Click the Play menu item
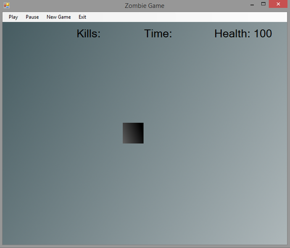Viewport: 290px width, 248px height. tap(13, 17)
